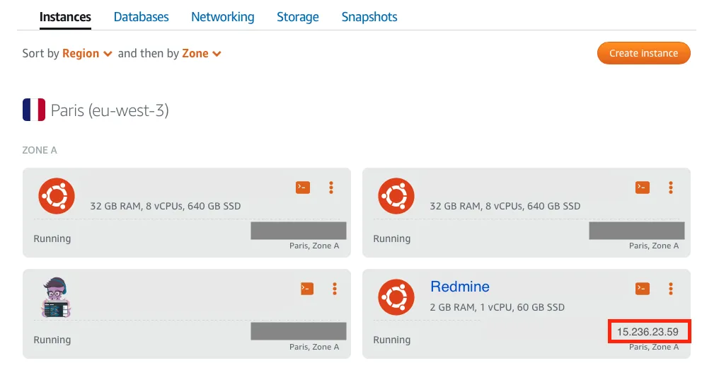Open the Storage tab

pyautogui.click(x=298, y=17)
